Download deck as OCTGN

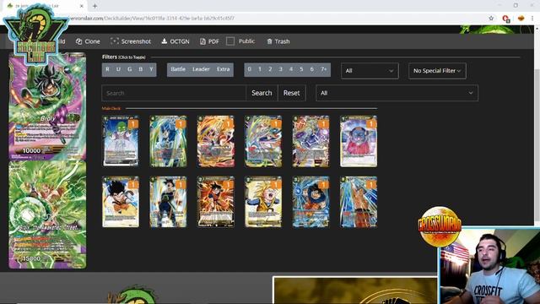[175, 41]
